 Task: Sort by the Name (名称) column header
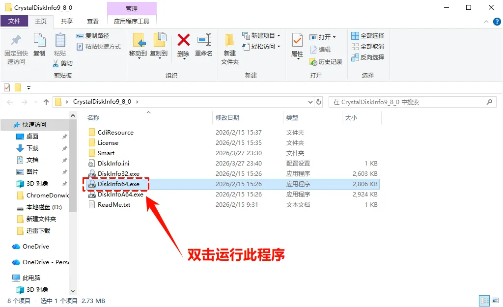tap(93, 118)
